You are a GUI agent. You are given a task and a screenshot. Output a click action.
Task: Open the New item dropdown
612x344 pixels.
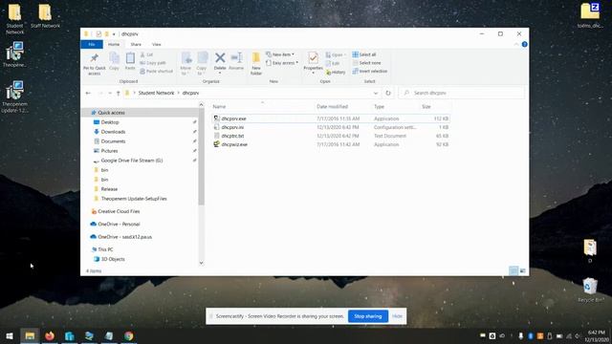coord(280,54)
